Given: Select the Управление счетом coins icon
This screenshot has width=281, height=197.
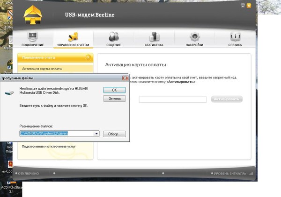Looking at the screenshot, I should tap(73, 37).
